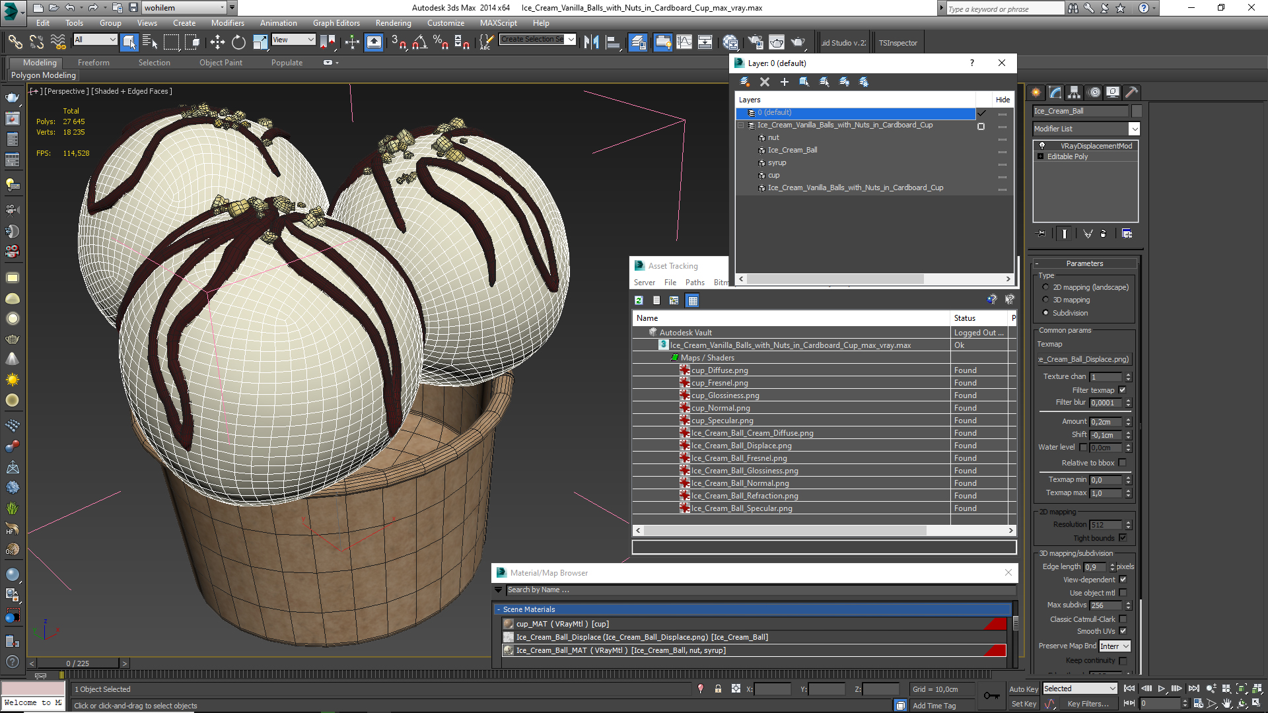The height and width of the screenshot is (713, 1268).
Task: Click the Layer dialog horizontal scrollbar
Action: coord(835,279)
